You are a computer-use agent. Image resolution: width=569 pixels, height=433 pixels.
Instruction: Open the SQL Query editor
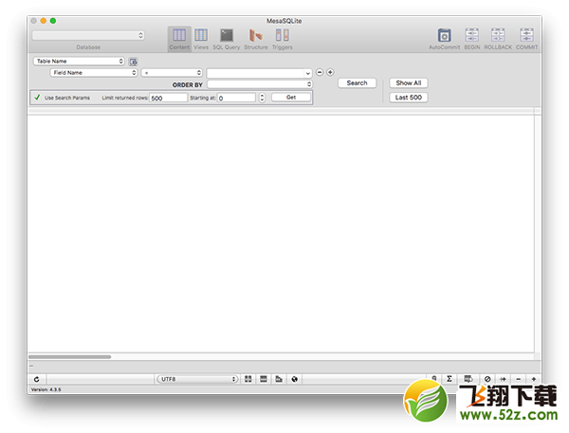tap(226, 39)
